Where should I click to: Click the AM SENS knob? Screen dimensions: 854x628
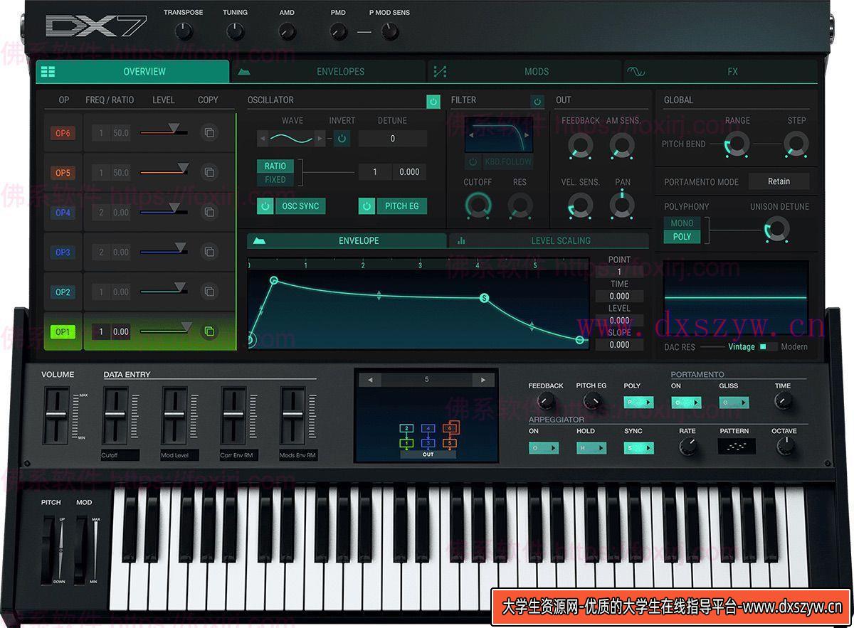622,146
